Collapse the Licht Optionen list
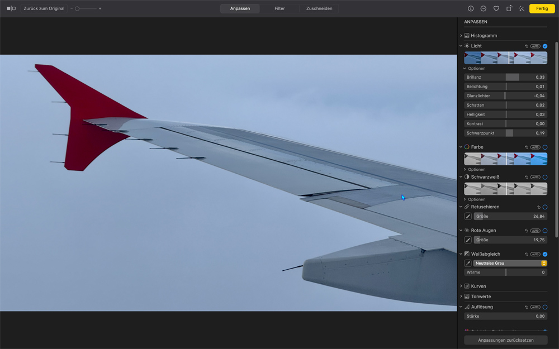The image size is (559, 349). pos(465,68)
